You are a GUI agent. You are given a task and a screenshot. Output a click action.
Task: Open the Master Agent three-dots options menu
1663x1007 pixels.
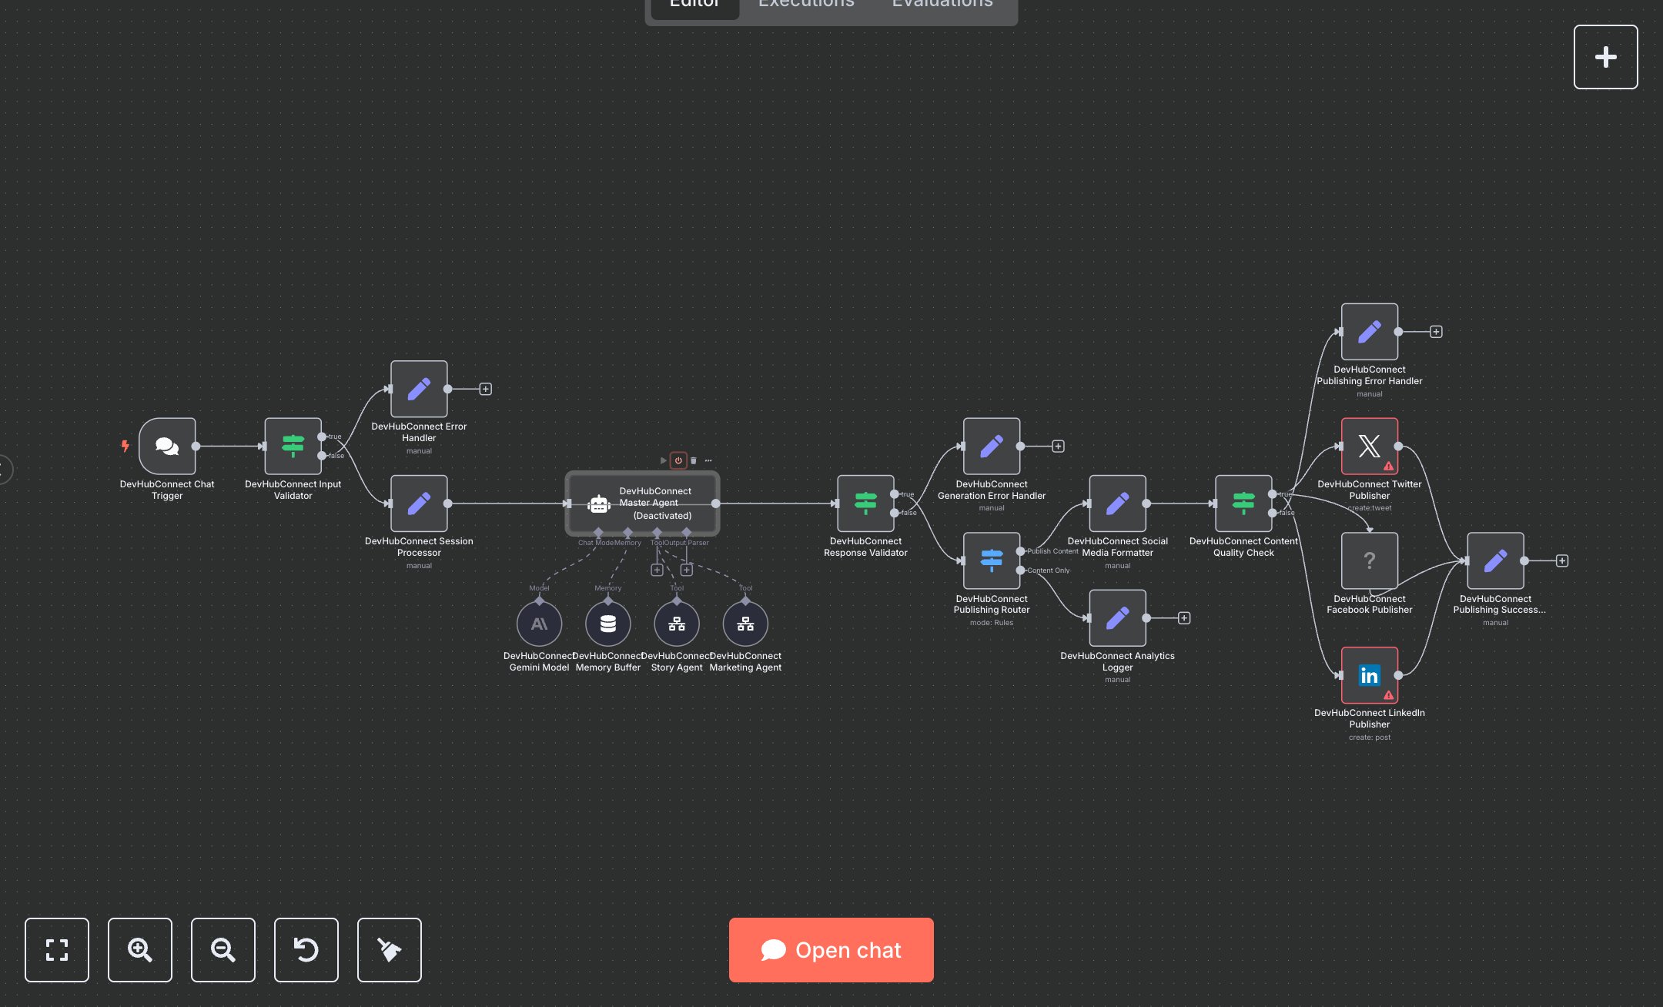click(708, 460)
